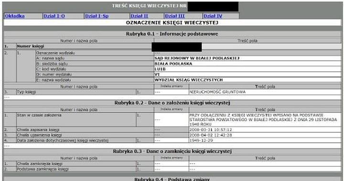
Task: Click WYDZIAŁ KSIĄG WIECZYSTYCH value
Action: (189, 80)
